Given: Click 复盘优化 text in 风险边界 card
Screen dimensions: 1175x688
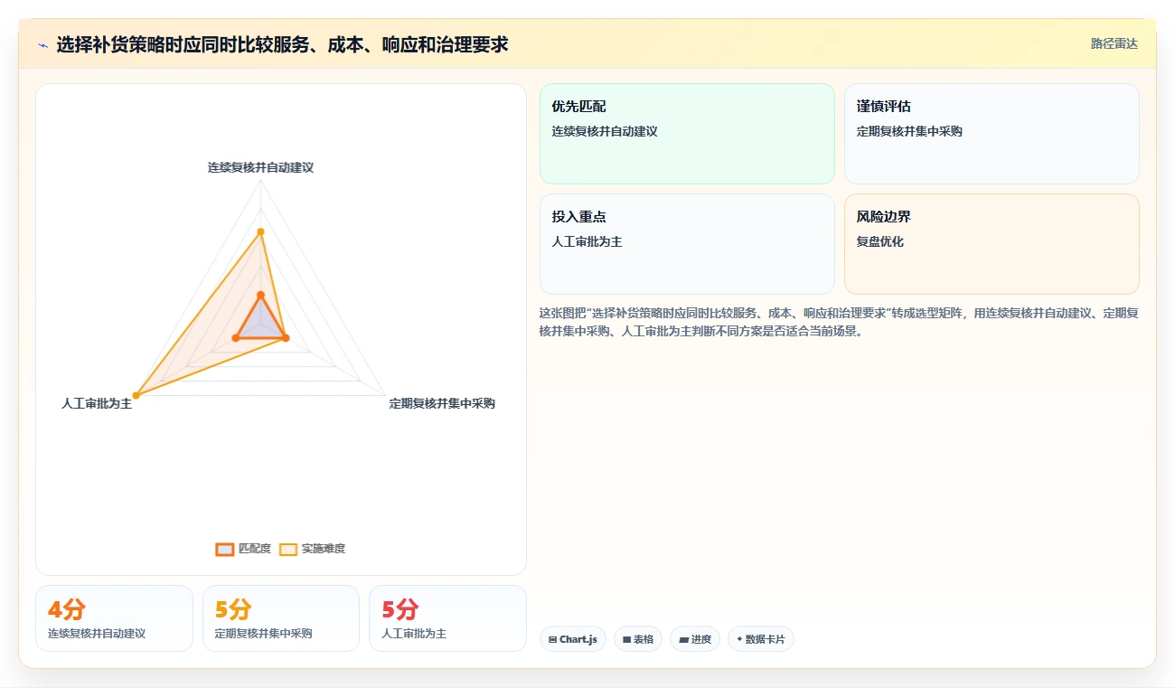Looking at the screenshot, I should pos(880,241).
